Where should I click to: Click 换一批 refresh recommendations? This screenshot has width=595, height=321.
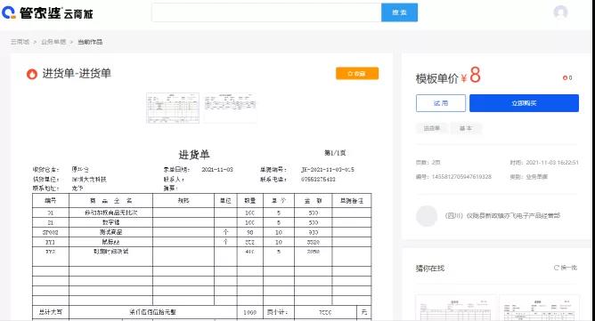coord(566,268)
